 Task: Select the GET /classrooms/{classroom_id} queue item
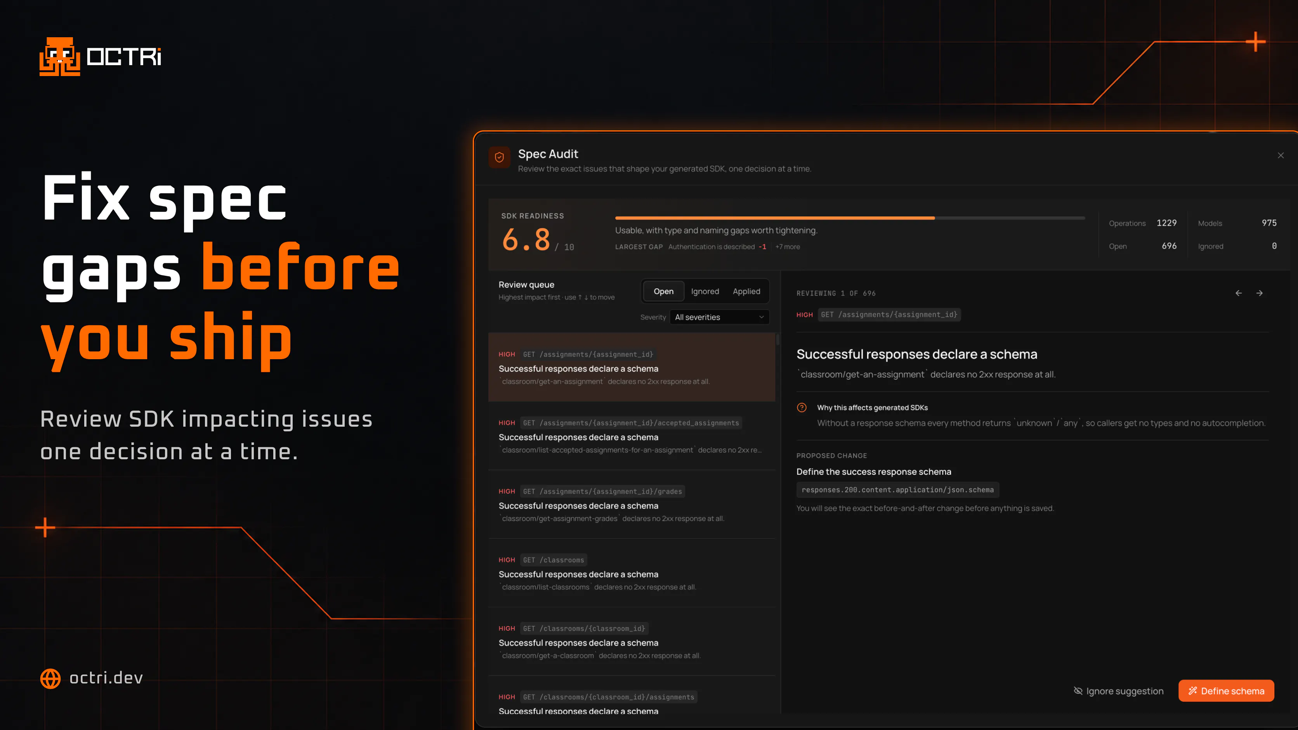pos(632,642)
